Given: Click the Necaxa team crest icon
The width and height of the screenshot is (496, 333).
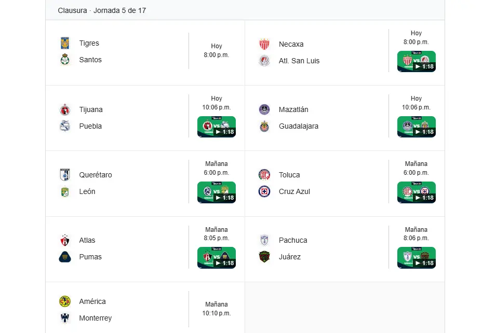Looking at the screenshot, I should tap(264, 44).
